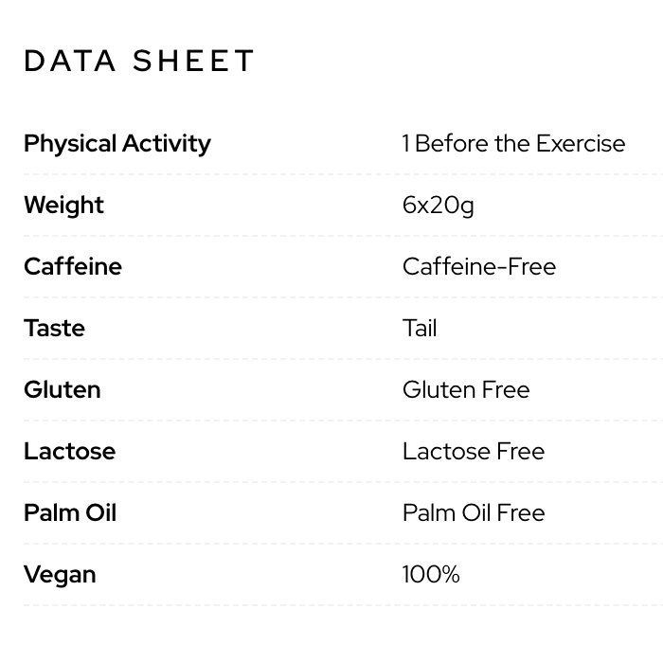Click the 'Gluten Free' value text
663x663 pixels.
466,390
